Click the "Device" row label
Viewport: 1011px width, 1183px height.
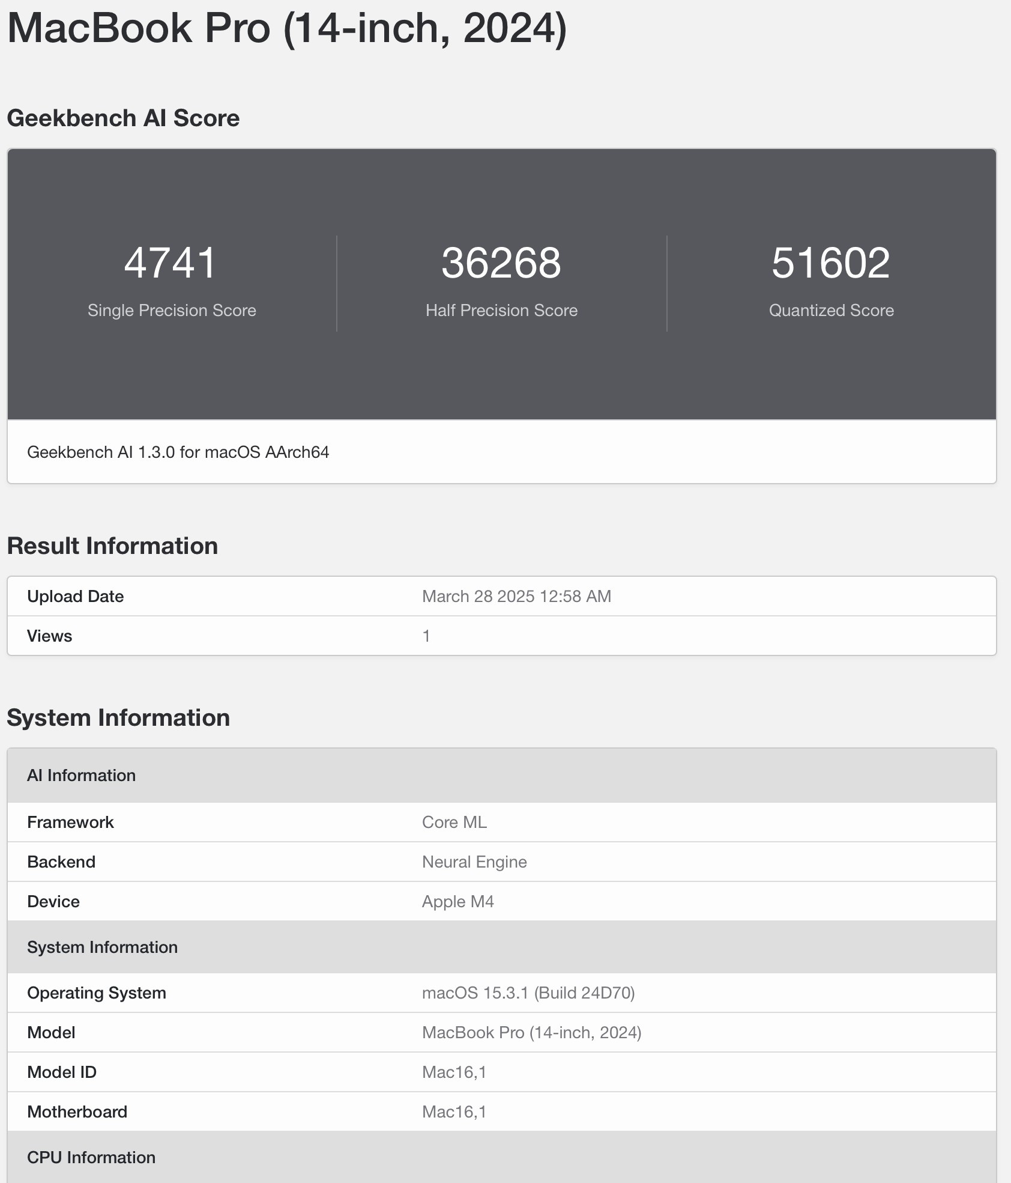click(53, 901)
